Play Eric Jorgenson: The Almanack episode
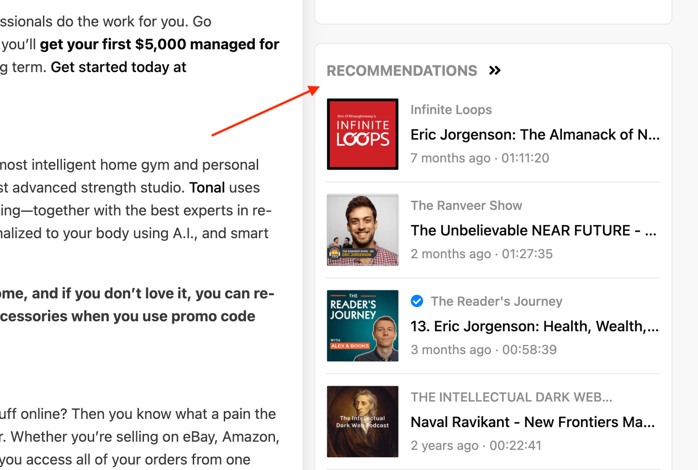Screen dimensions: 698x470 point(535,135)
